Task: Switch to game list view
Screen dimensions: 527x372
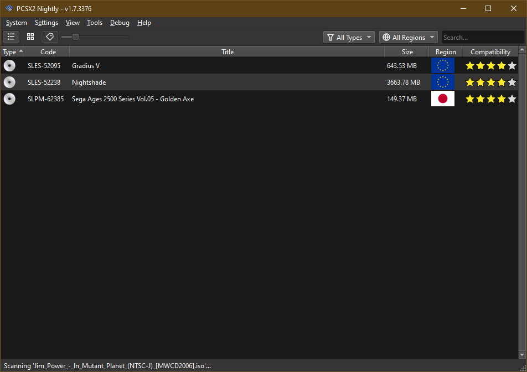Action: pos(11,37)
